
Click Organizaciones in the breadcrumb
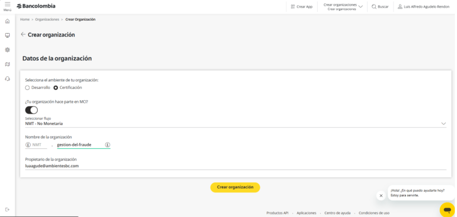(x=47, y=19)
